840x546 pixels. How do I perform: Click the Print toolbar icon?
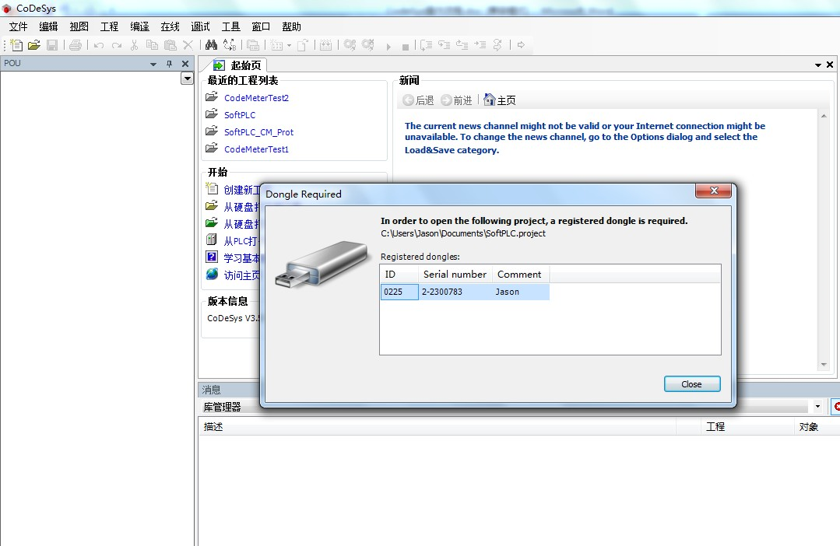coord(76,45)
